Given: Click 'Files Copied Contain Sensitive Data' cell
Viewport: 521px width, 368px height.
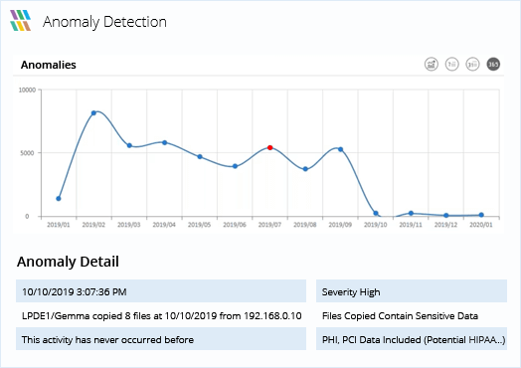Looking at the screenshot, I should pyautogui.click(x=412, y=315).
